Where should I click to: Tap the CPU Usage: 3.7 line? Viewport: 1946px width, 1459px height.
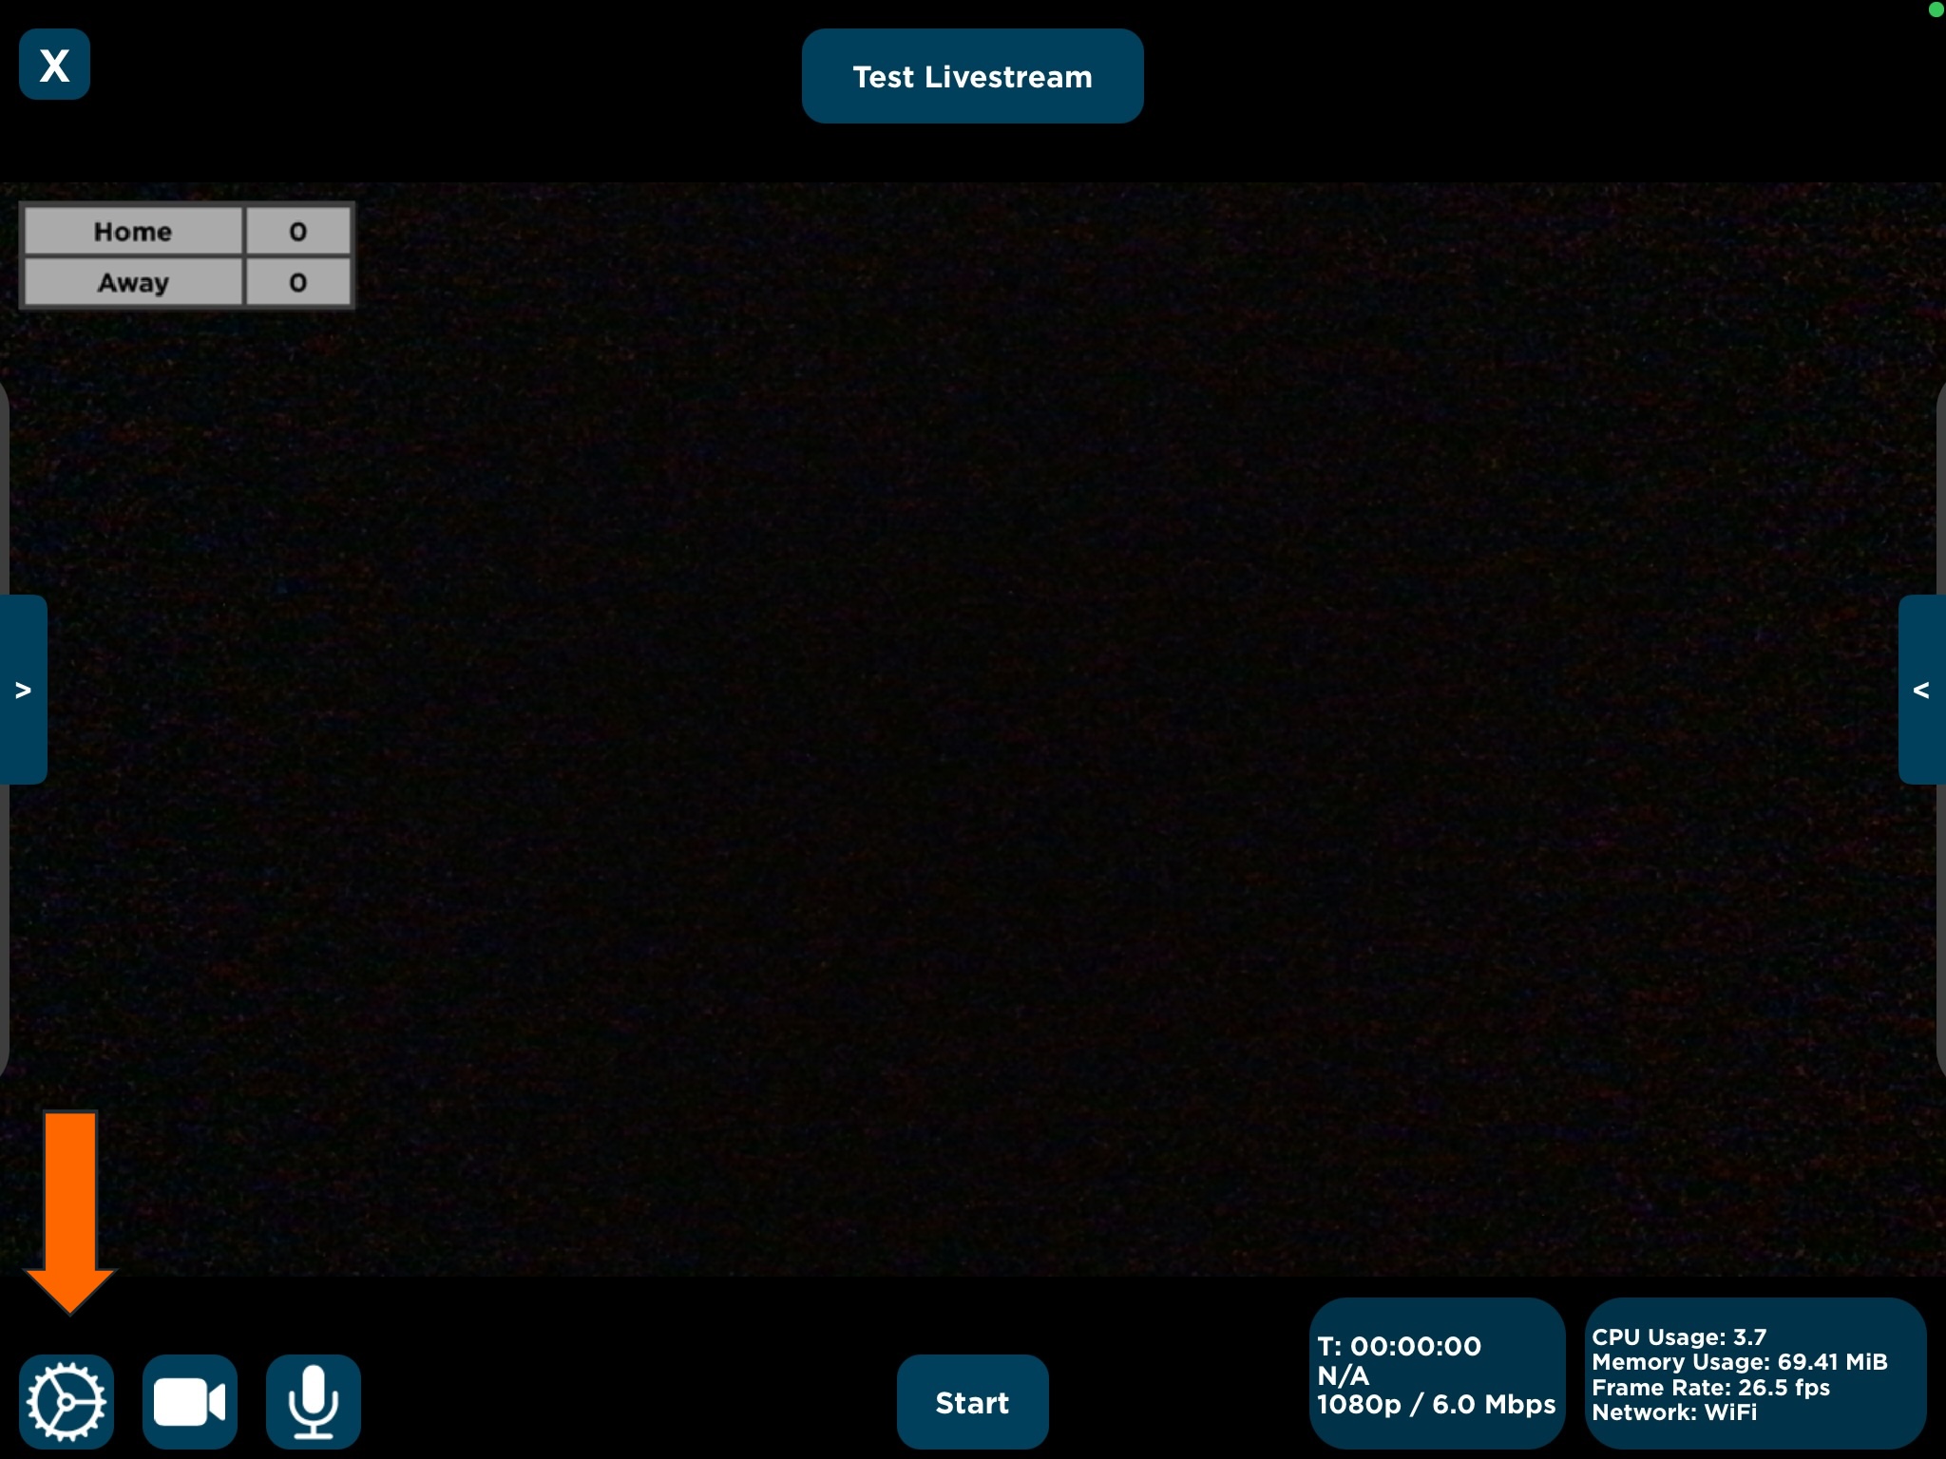click(x=1679, y=1337)
